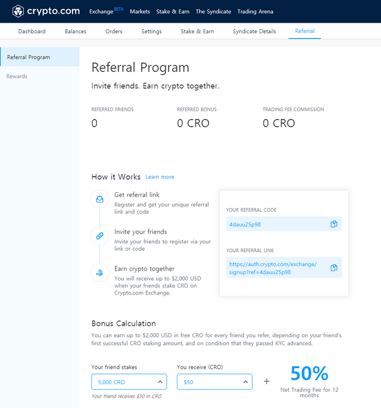
Task: Switch to the Syndicate Details tab
Action: click(x=254, y=31)
